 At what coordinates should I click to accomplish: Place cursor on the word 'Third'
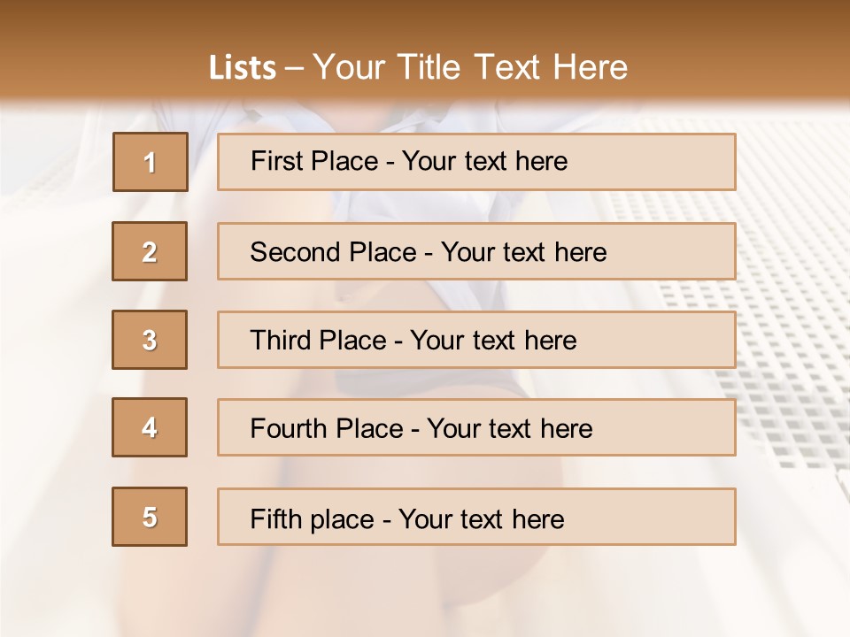tap(279, 341)
